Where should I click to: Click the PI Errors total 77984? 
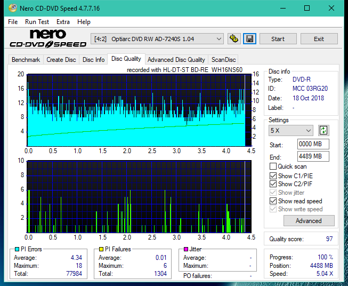coord(74,274)
